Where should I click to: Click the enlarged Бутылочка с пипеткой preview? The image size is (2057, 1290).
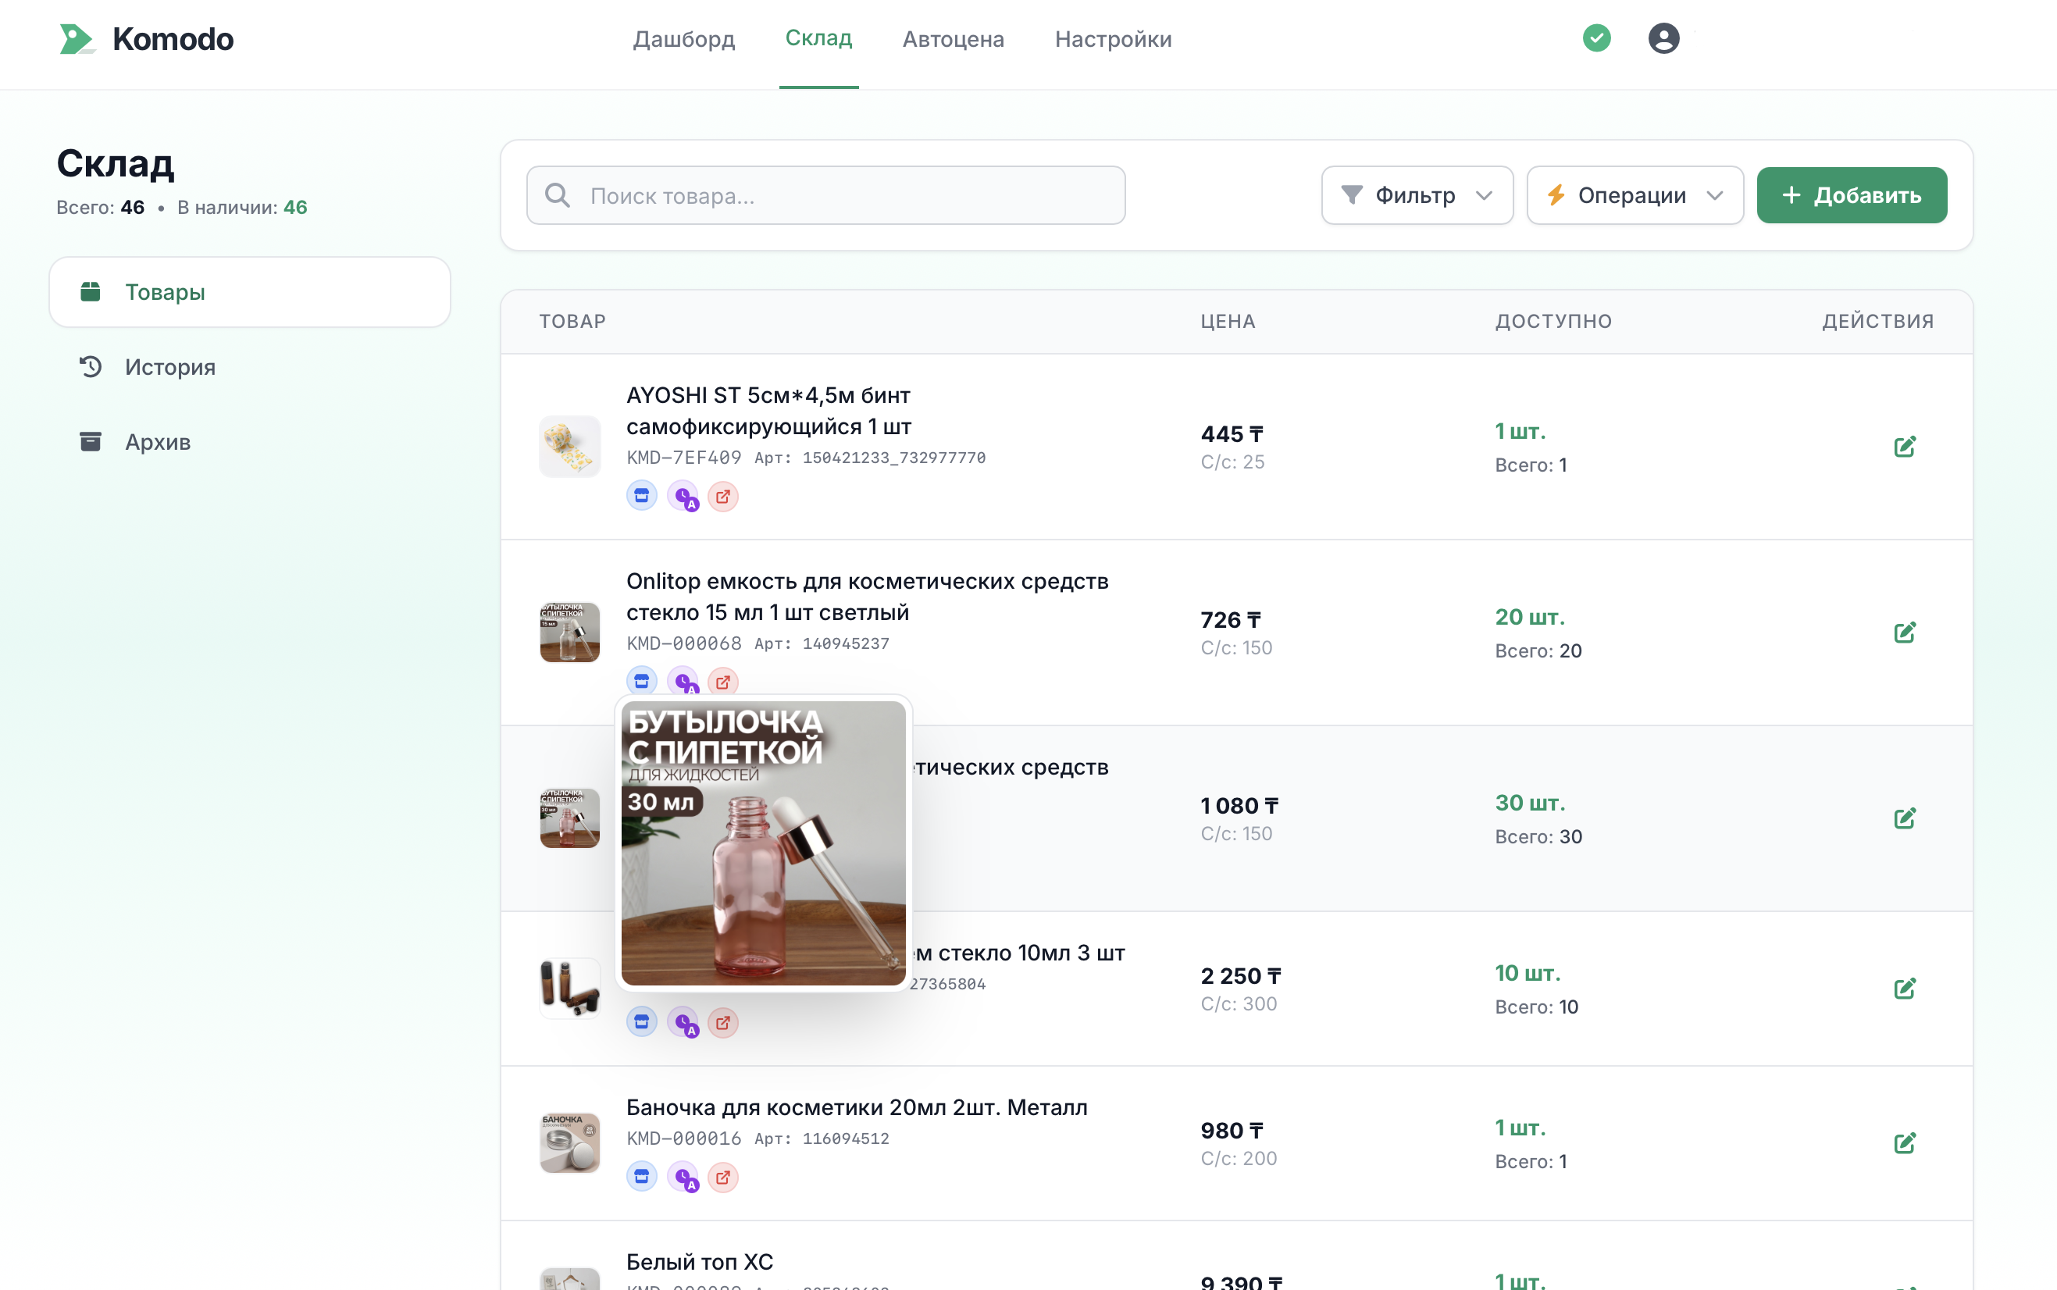pyautogui.click(x=764, y=843)
